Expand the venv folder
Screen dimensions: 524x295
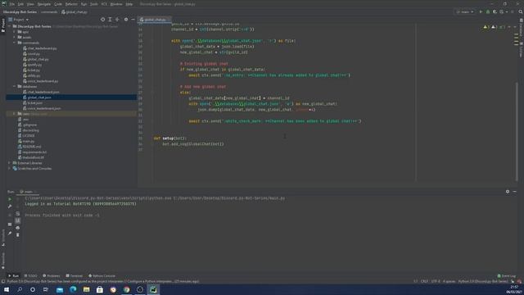(15, 114)
